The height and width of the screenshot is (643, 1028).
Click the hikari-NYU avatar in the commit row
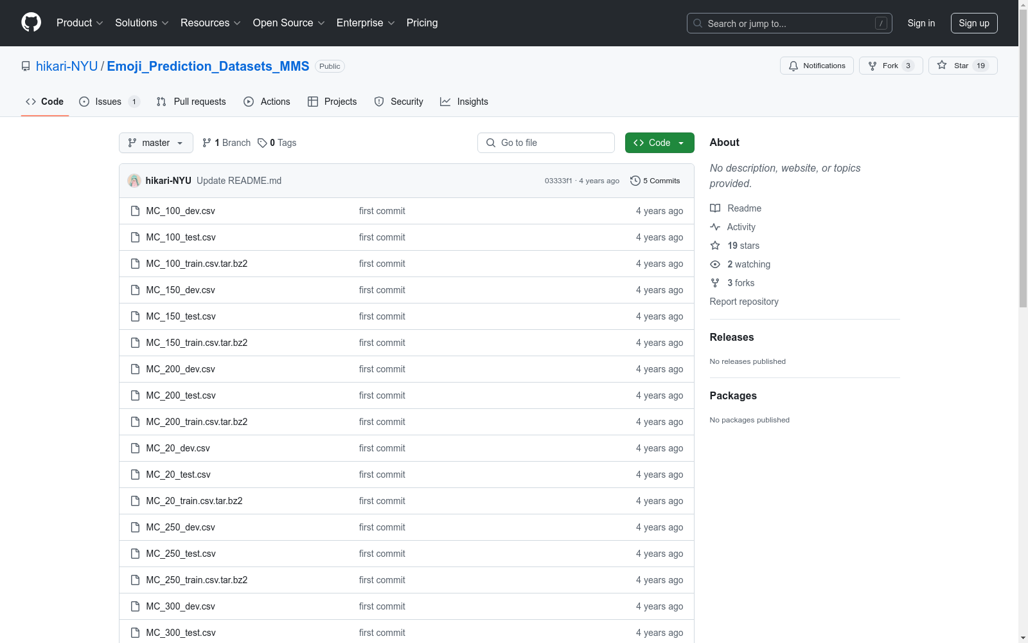(x=134, y=181)
